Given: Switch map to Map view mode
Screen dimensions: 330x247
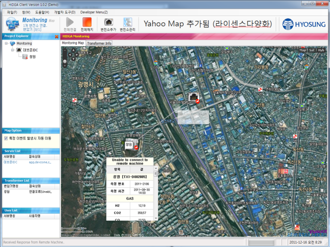Looking at the screenshot, I should click(303, 50).
